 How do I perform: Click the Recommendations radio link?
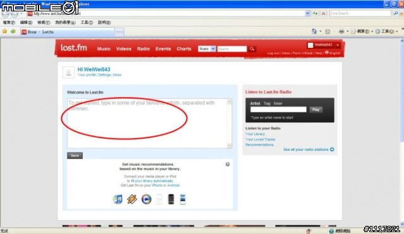[x=259, y=145]
